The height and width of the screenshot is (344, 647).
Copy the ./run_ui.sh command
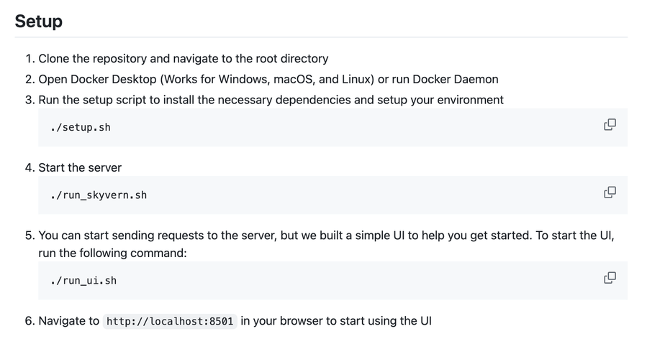pyautogui.click(x=610, y=278)
